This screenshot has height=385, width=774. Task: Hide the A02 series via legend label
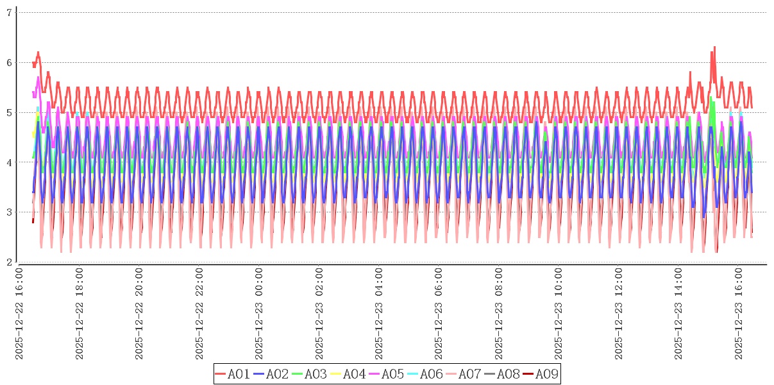pyautogui.click(x=276, y=374)
